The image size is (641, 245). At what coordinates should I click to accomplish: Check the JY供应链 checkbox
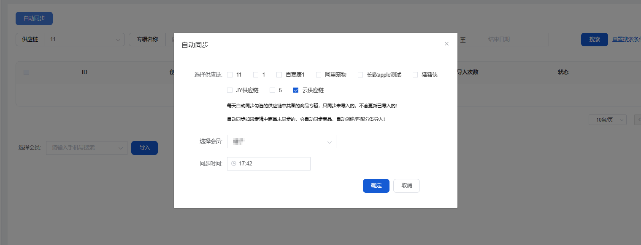230,90
